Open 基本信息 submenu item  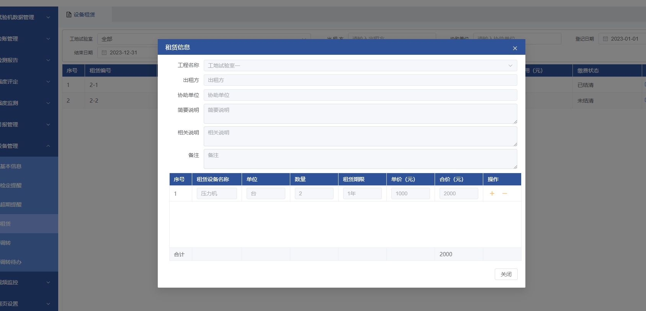29,166
